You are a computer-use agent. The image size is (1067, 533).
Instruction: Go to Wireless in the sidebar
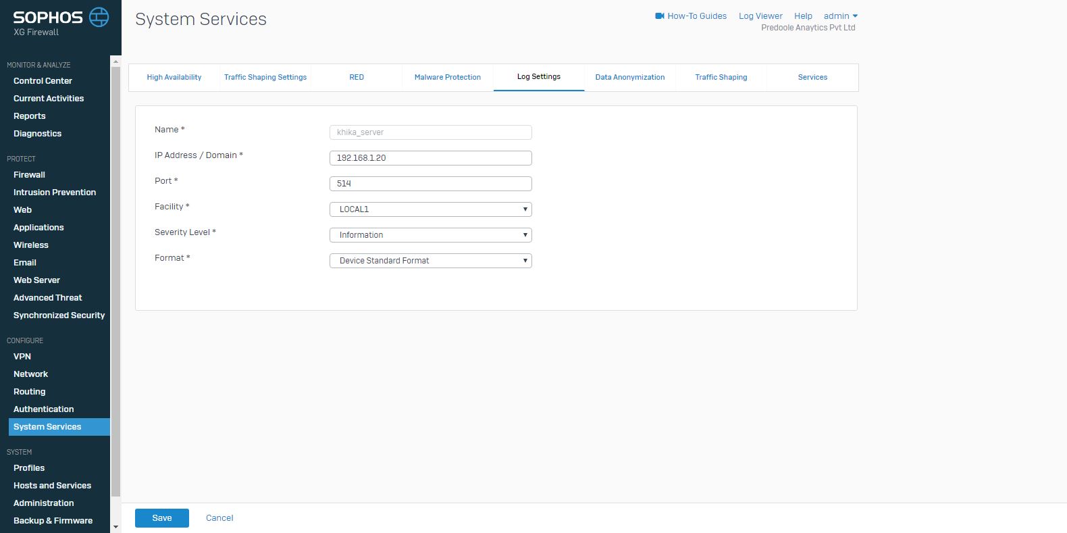pyautogui.click(x=31, y=245)
